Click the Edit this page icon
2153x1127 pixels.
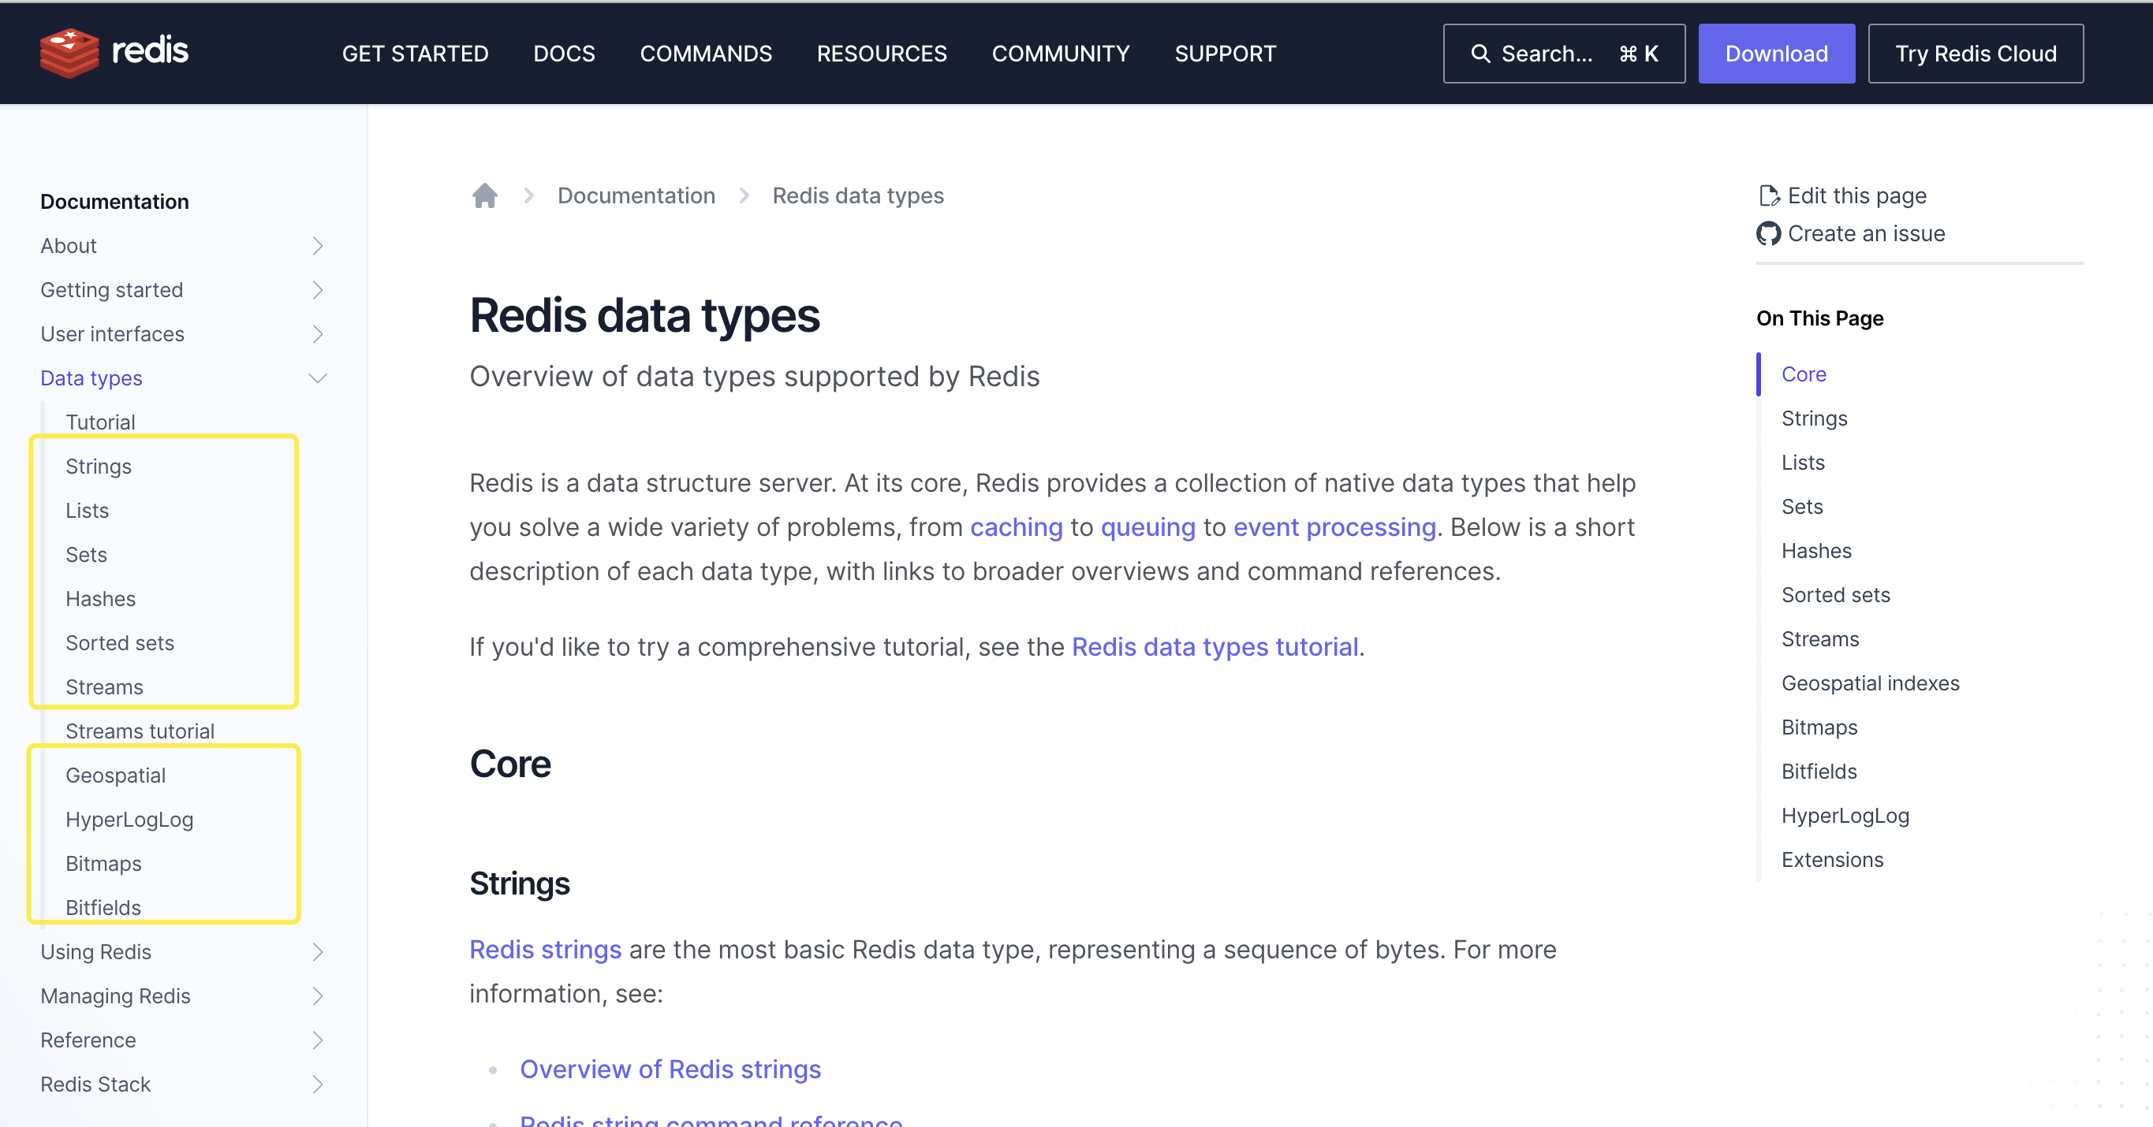click(1768, 195)
